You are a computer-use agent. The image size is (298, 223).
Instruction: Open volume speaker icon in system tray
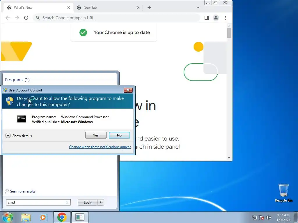(269, 217)
